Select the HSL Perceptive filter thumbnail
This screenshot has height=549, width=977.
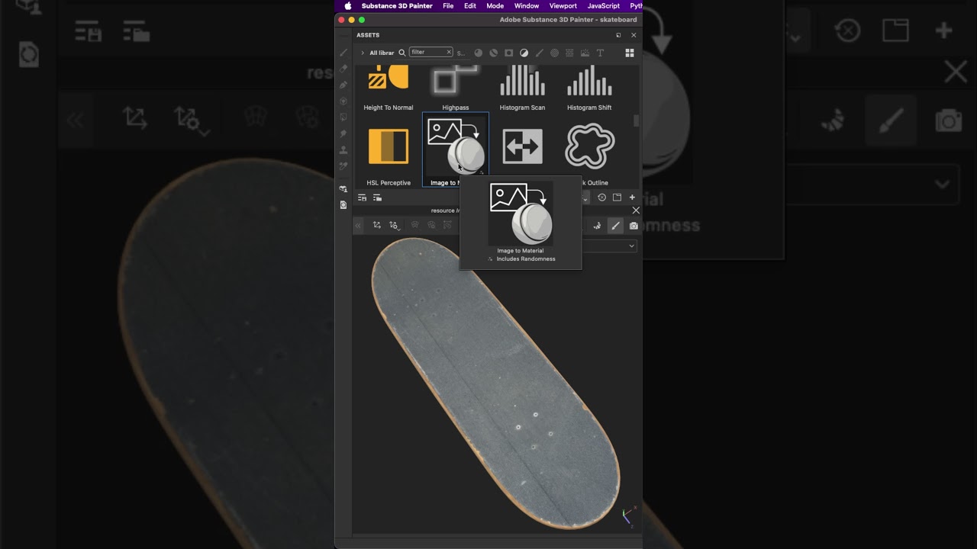pyautogui.click(x=389, y=147)
